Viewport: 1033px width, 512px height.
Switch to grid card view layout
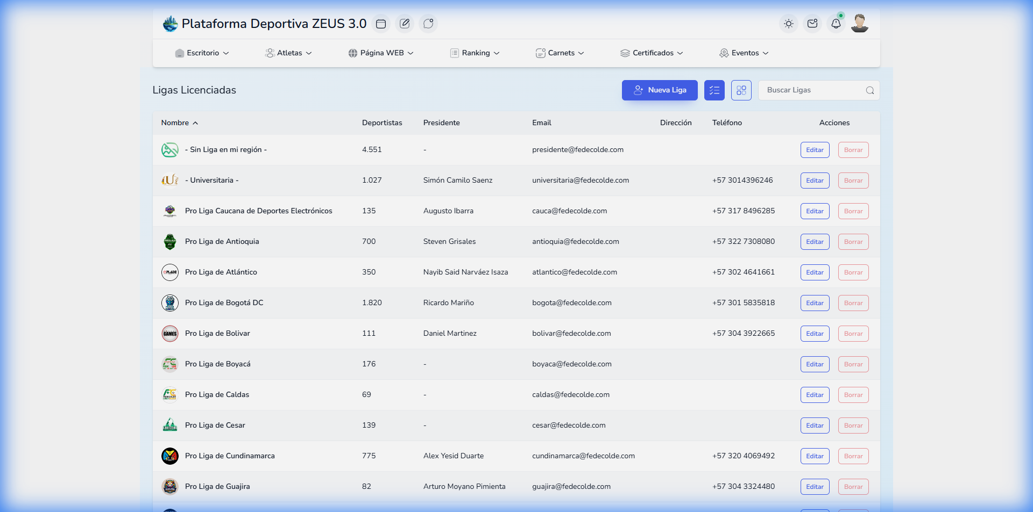[741, 90]
